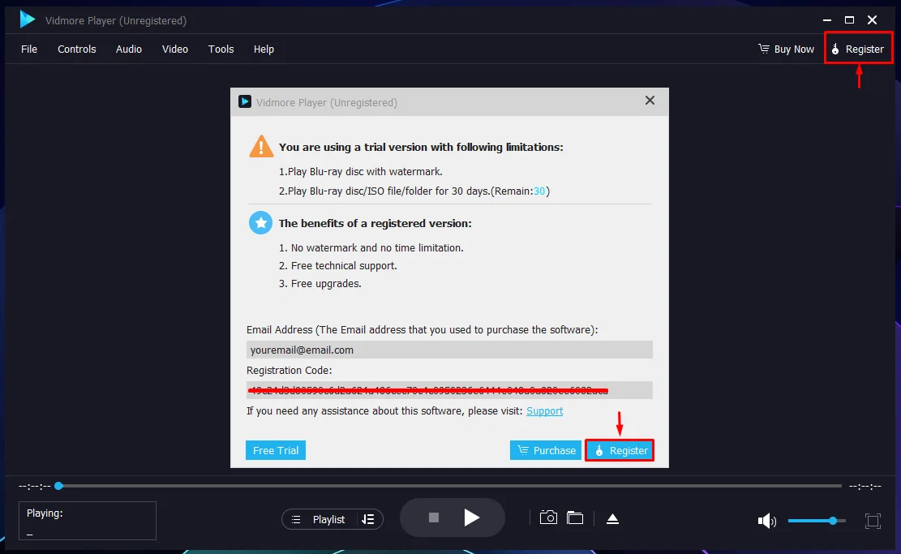
Task: Minimize the Vidmore Player window
Action: point(827,20)
